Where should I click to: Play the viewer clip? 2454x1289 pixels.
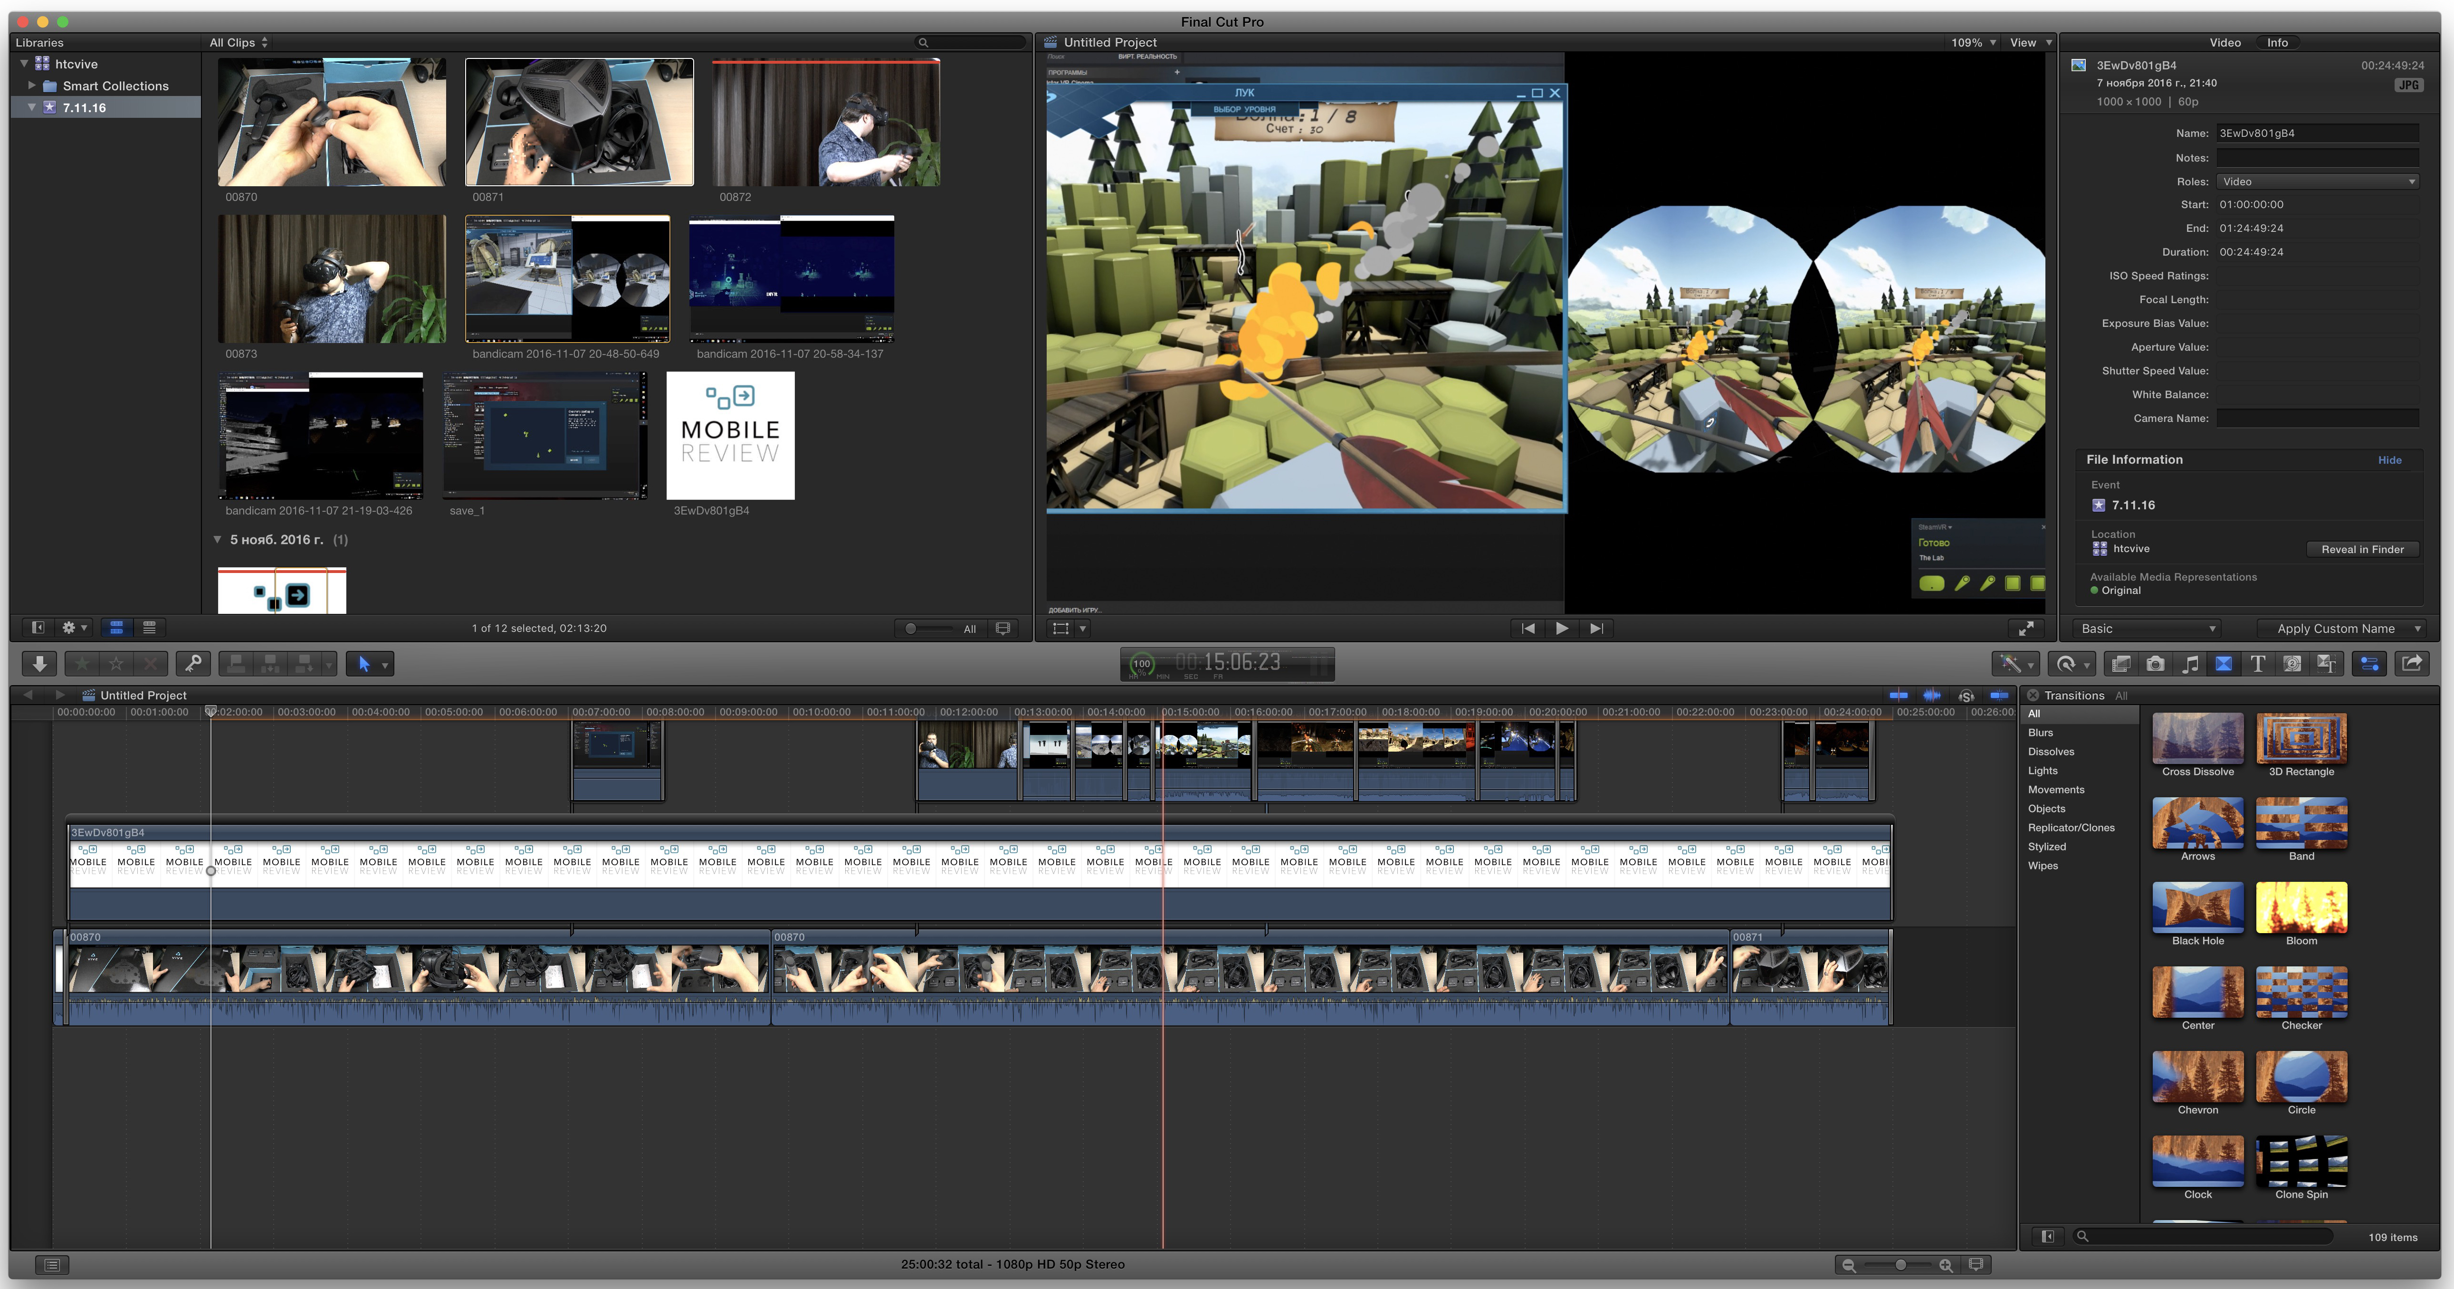tap(1562, 628)
